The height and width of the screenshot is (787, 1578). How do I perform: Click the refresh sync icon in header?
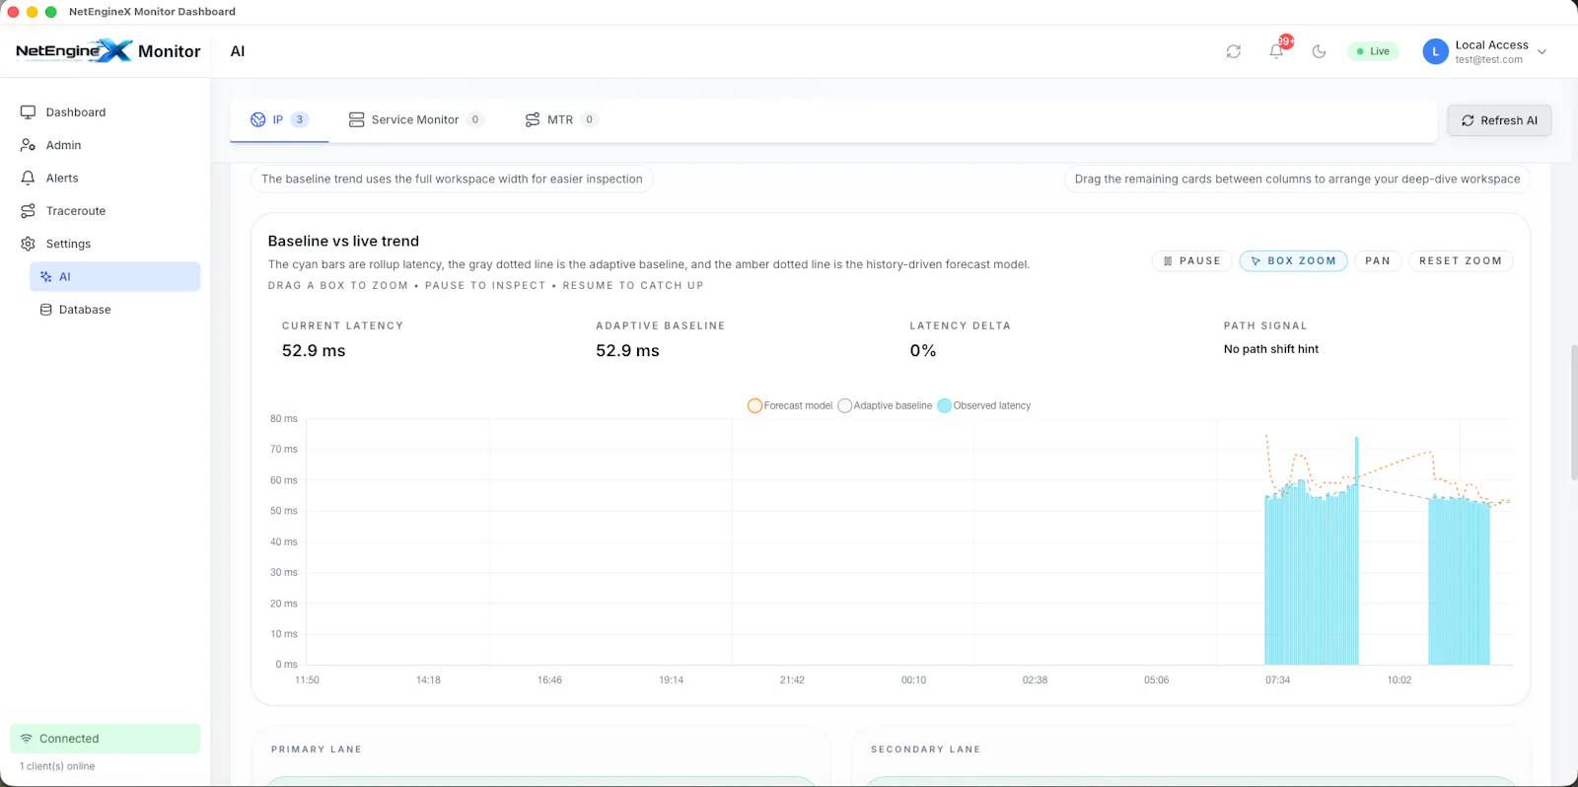pos(1233,51)
